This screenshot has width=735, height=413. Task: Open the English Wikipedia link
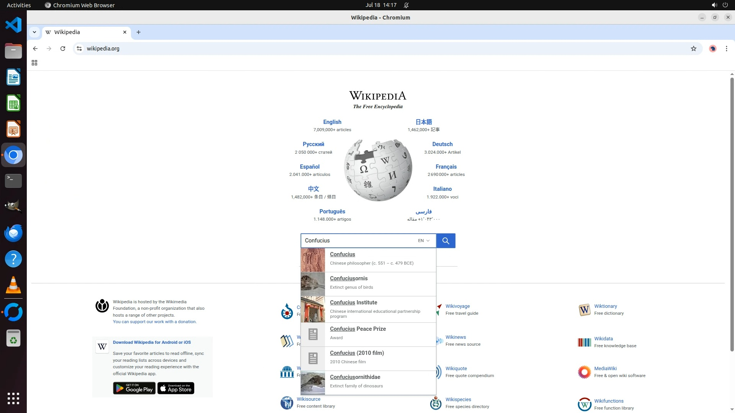coord(332,122)
